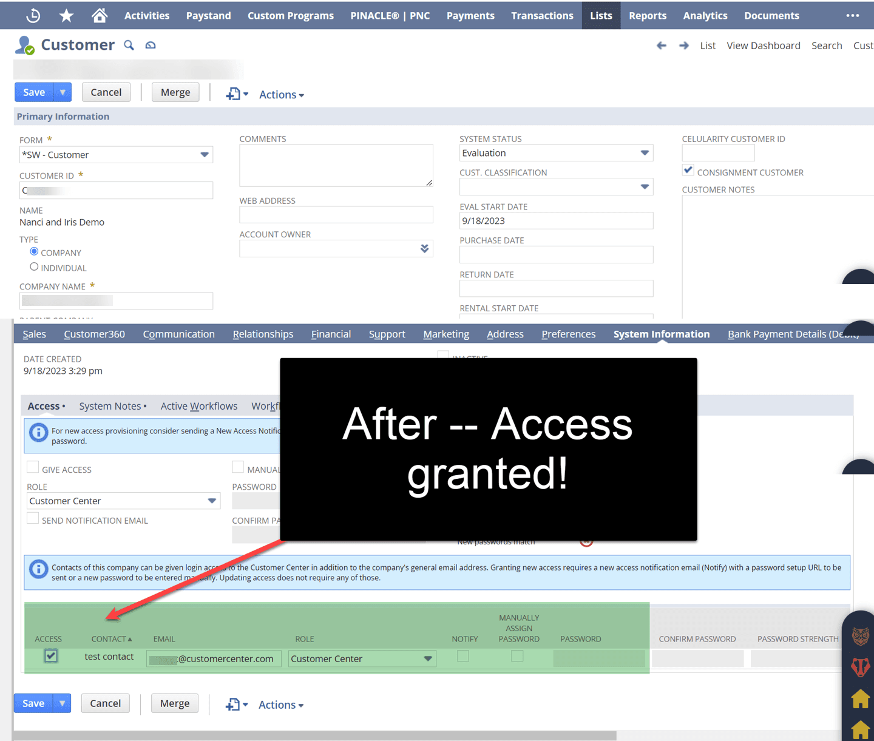
Task: Click the info icon in contacts access notice
Action: tap(38, 569)
